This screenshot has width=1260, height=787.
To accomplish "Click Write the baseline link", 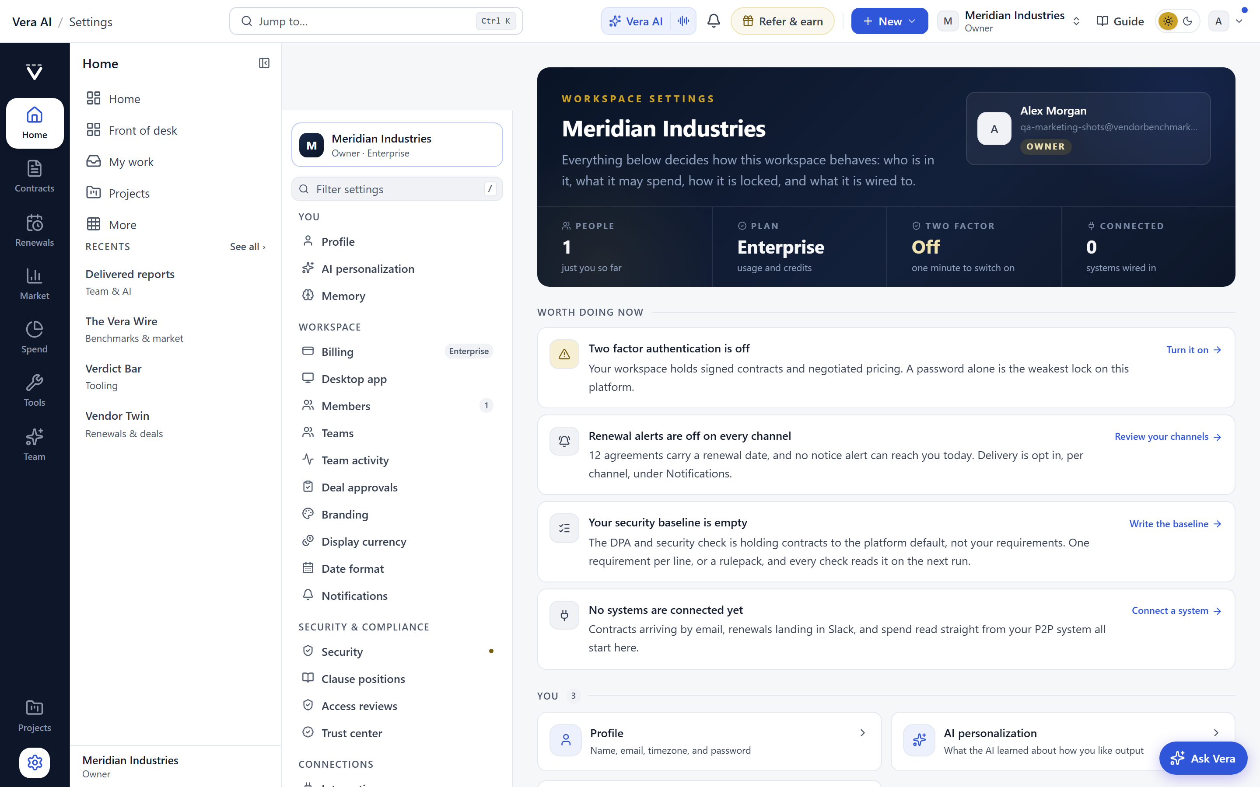I will 1175,524.
